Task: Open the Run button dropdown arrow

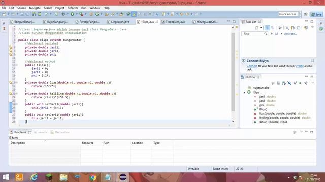Action: (77, 14)
